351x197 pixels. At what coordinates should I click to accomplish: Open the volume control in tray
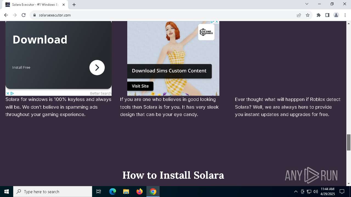pos(316,192)
